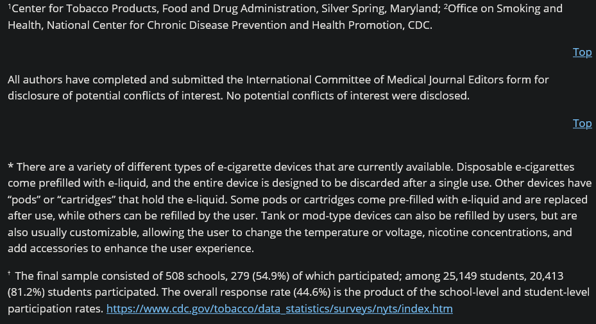Click the dagger footnote marker
The height and width of the screenshot is (324, 596).
pos(9,273)
